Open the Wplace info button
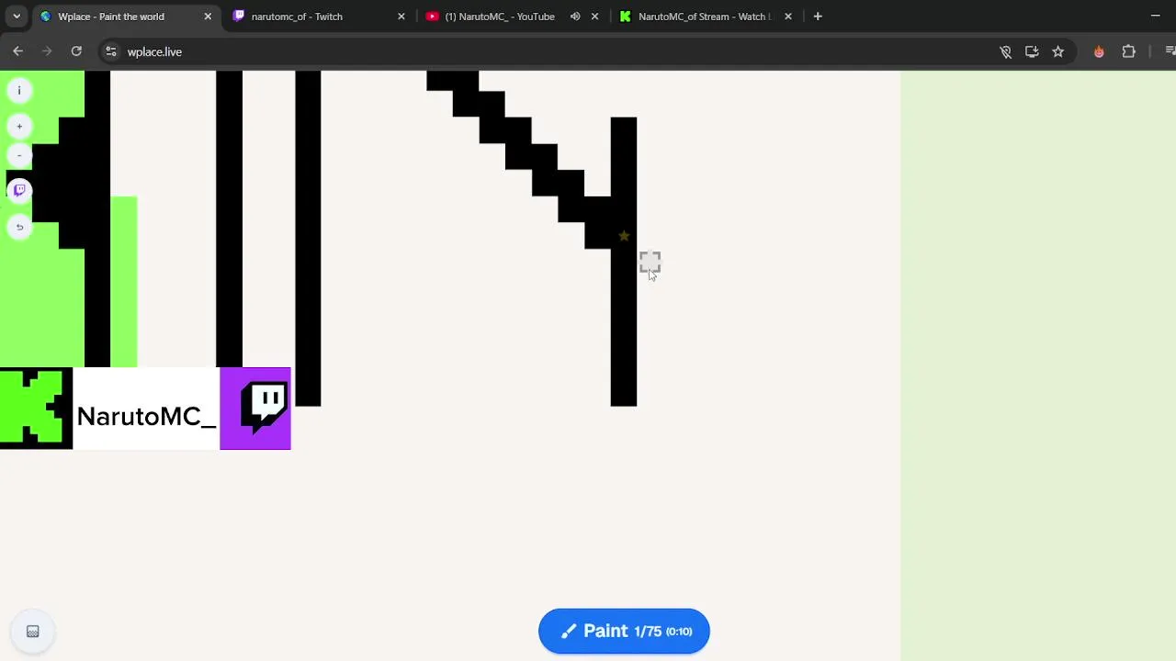 pyautogui.click(x=19, y=90)
